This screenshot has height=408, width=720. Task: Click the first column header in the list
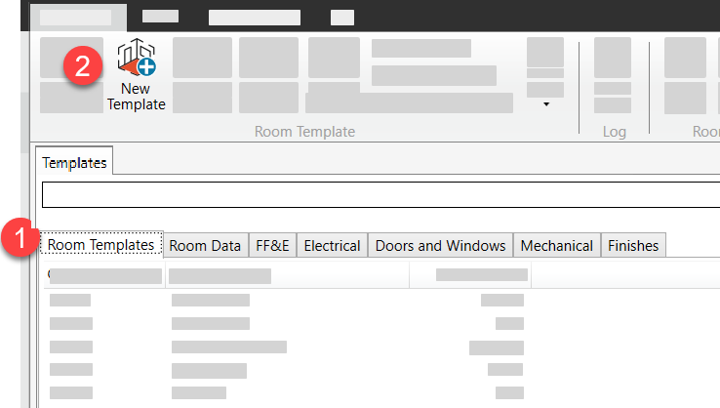(104, 276)
